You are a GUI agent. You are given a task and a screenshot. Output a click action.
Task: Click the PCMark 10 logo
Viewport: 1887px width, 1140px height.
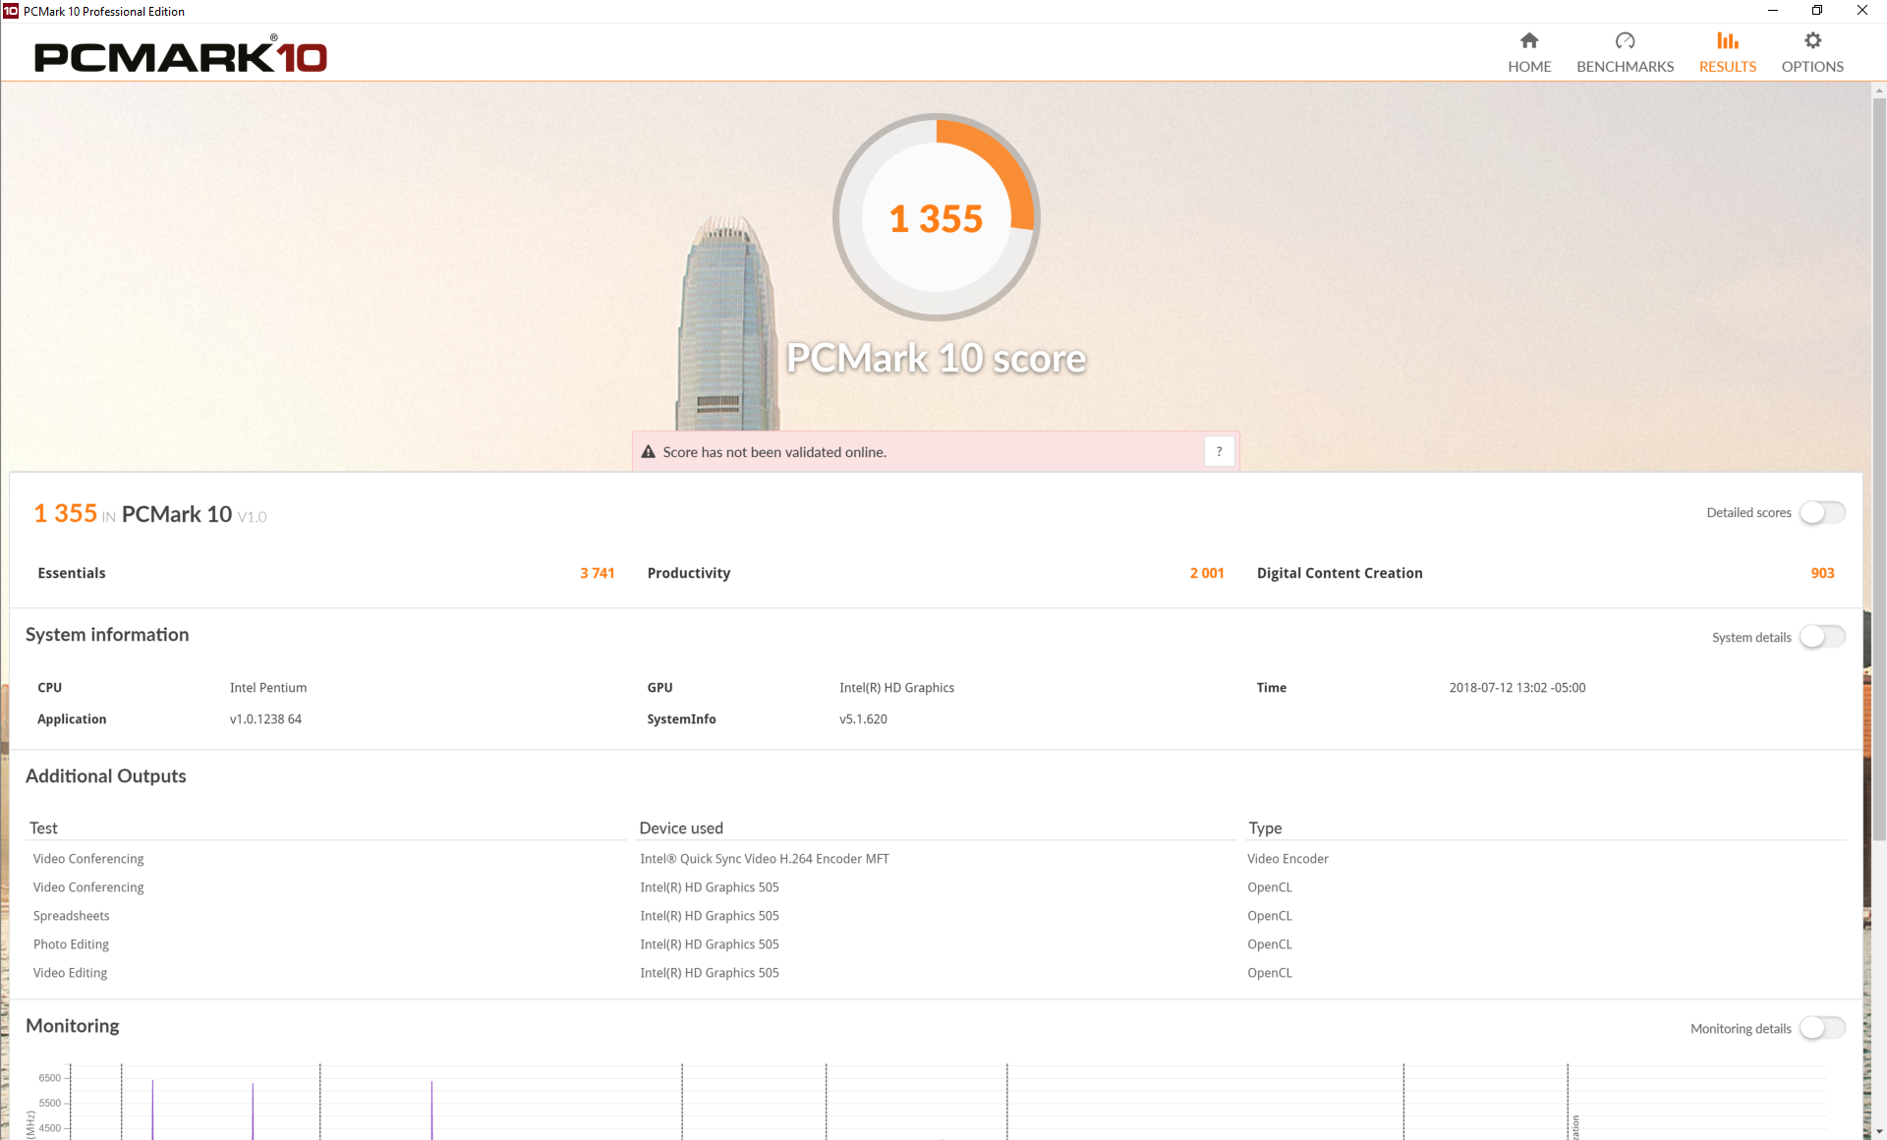click(x=181, y=55)
